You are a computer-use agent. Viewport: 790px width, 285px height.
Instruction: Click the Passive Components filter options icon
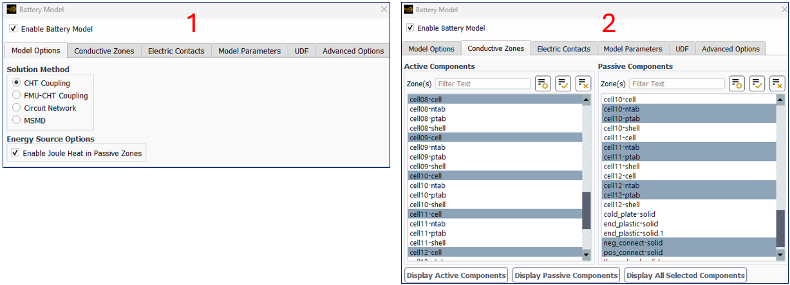click(x=737, y=84)
